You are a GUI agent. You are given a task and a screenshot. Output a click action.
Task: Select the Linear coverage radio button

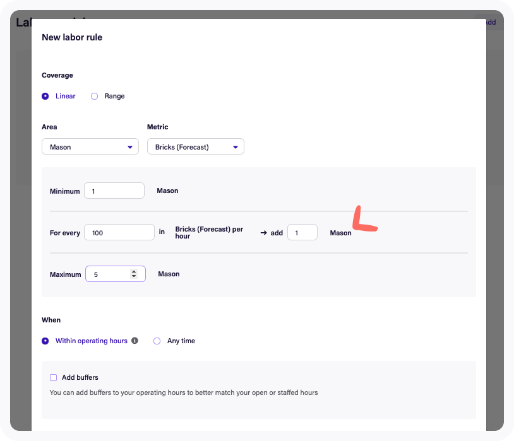[x=45, y=97]
